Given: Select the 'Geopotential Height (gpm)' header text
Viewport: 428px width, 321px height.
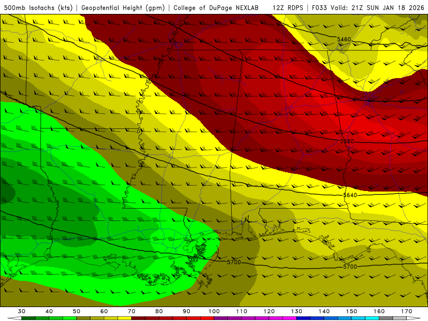Looking at the screenshot, I should pos(123,8).
